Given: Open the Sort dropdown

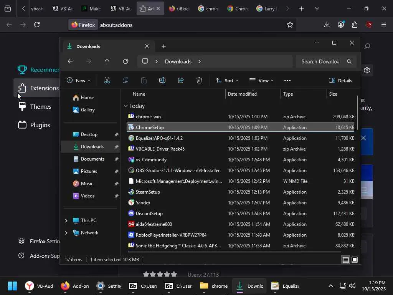Looking at the screenshot, I should (x=227, y=81).
